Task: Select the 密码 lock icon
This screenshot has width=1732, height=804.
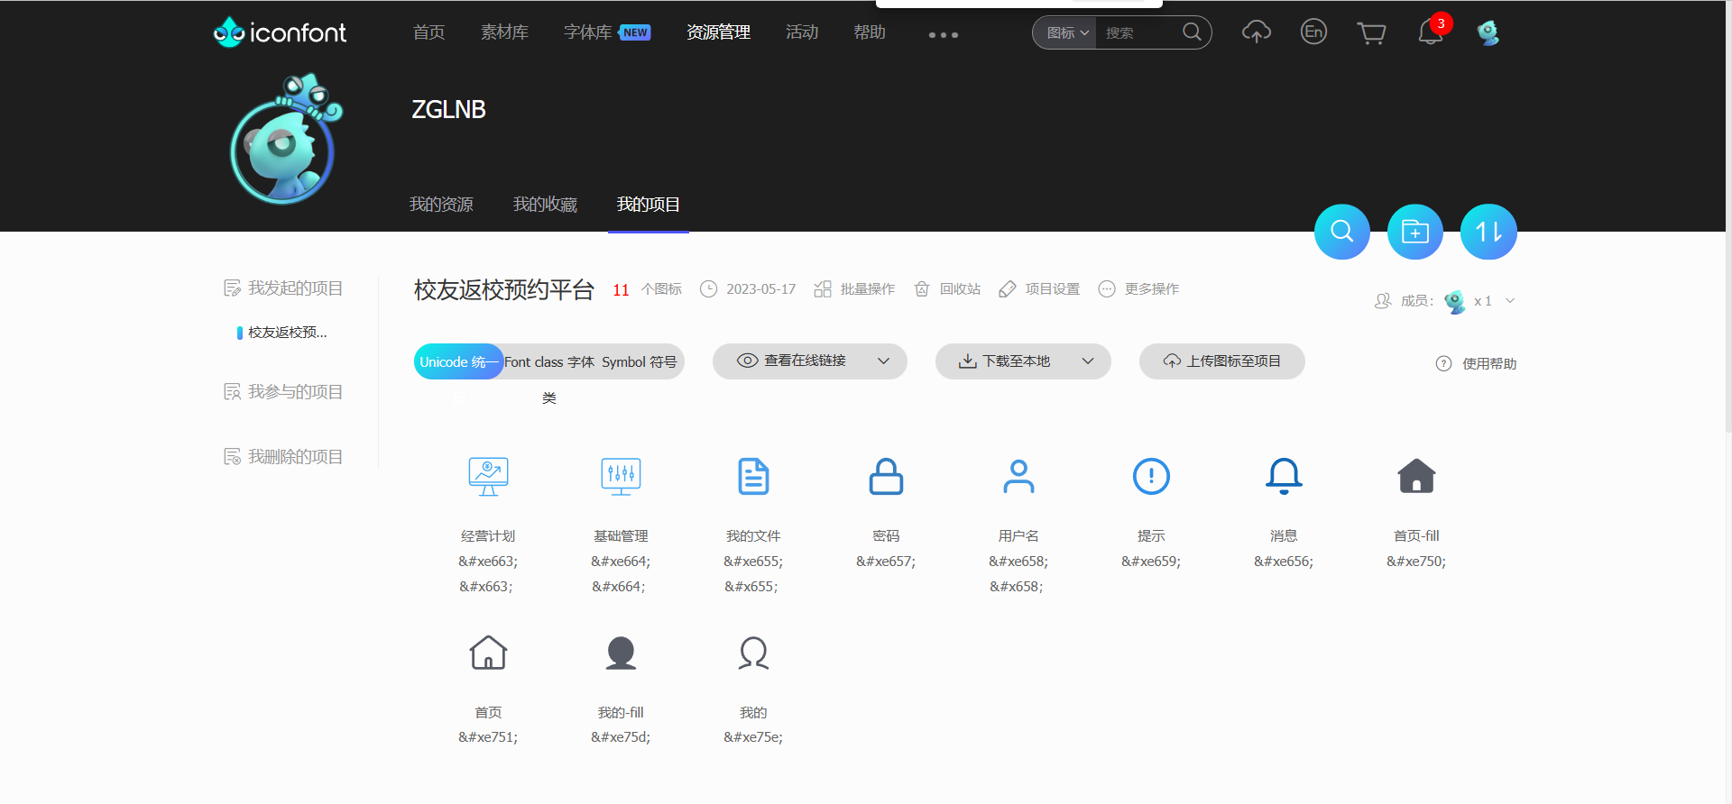Action: (x=885, y=477)
